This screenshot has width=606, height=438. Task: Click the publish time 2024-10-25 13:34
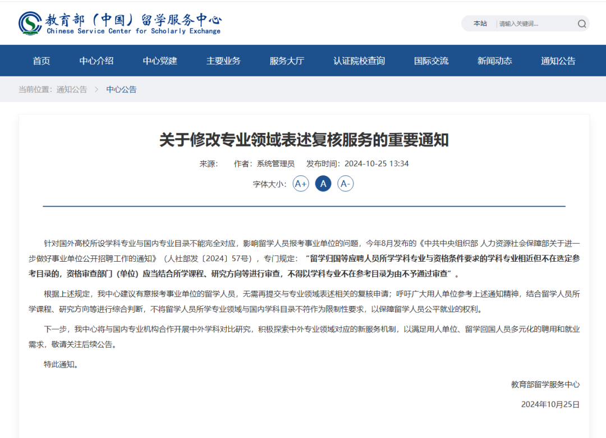click(x=377, y=163)
